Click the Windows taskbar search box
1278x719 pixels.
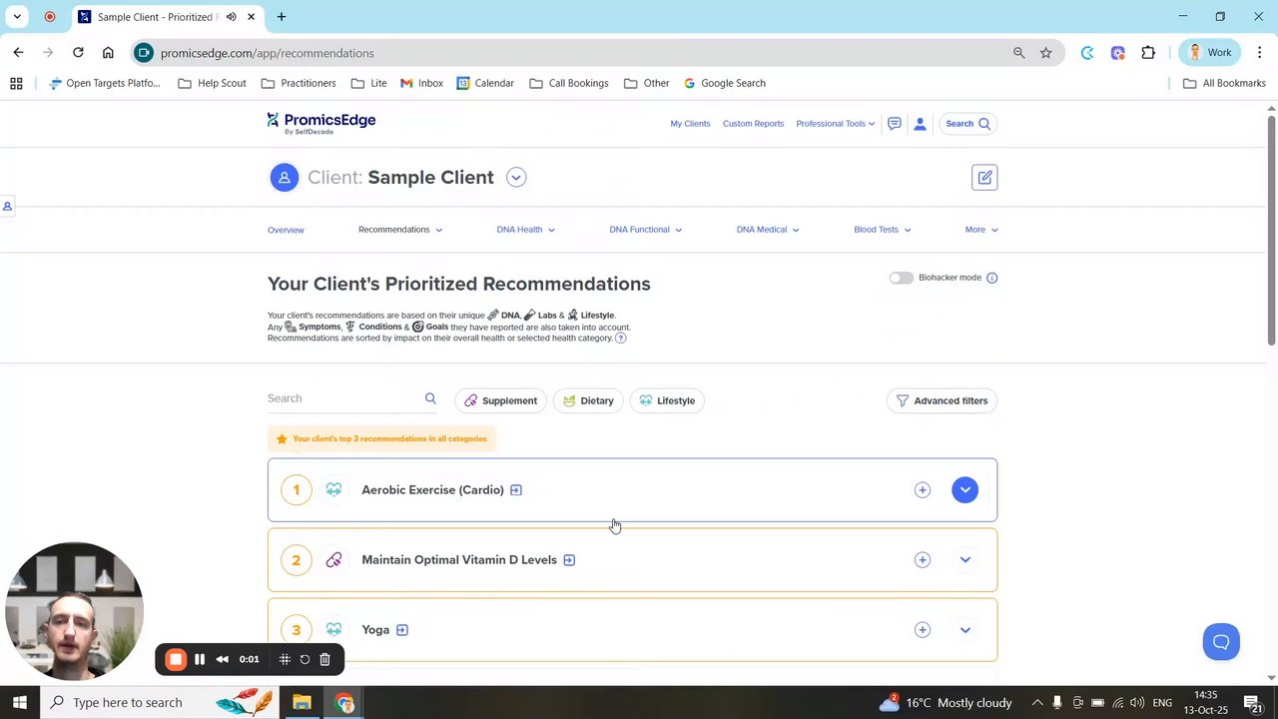(x=159, y=703)
